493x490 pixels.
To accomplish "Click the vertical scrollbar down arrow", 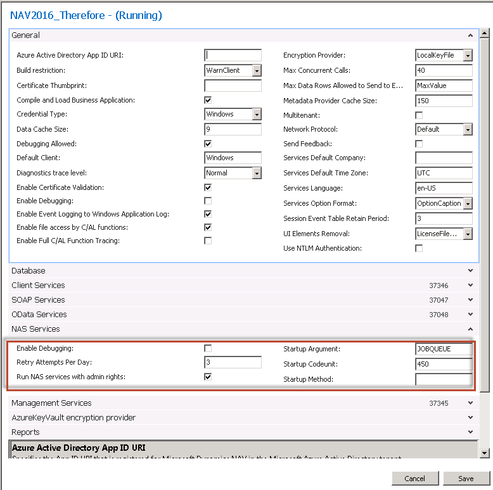I will pyautogui.click(x=485, y=453).
